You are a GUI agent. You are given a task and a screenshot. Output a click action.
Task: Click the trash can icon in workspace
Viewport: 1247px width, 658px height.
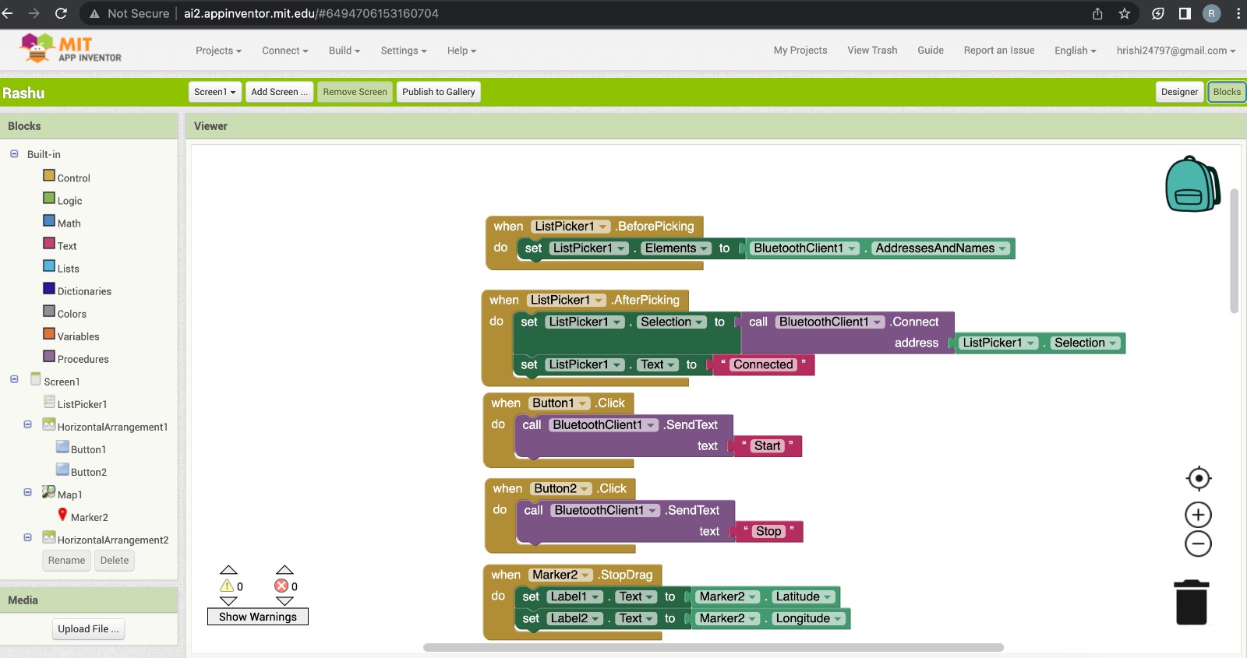[1191, 602]
